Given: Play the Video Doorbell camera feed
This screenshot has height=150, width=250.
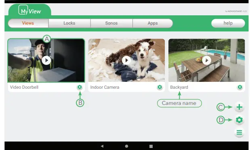Looking at the screenshot, I should 46,60.
